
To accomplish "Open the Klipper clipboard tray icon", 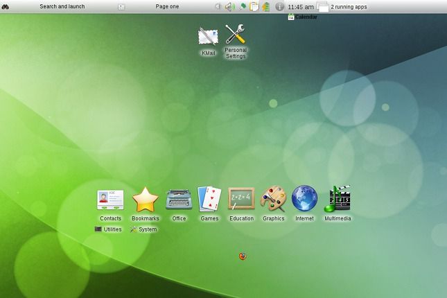I will coord(254,6).
